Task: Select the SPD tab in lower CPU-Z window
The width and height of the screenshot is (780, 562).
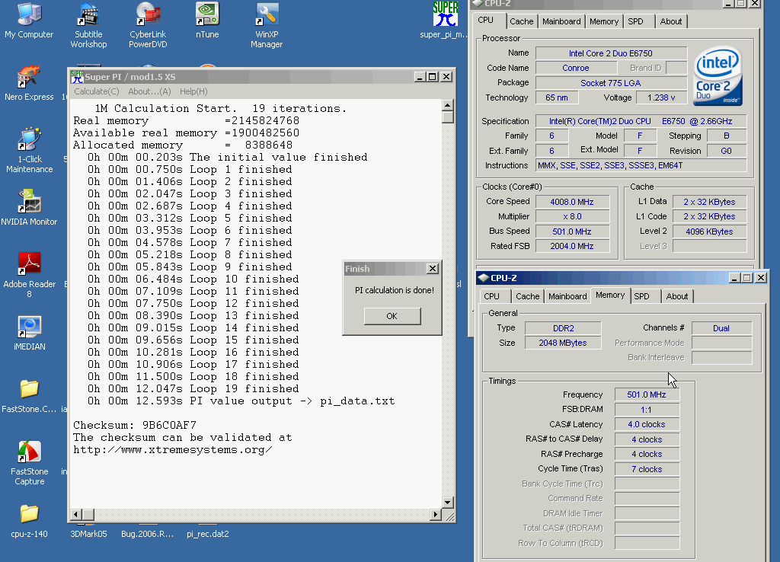Action: pos(641,296)
